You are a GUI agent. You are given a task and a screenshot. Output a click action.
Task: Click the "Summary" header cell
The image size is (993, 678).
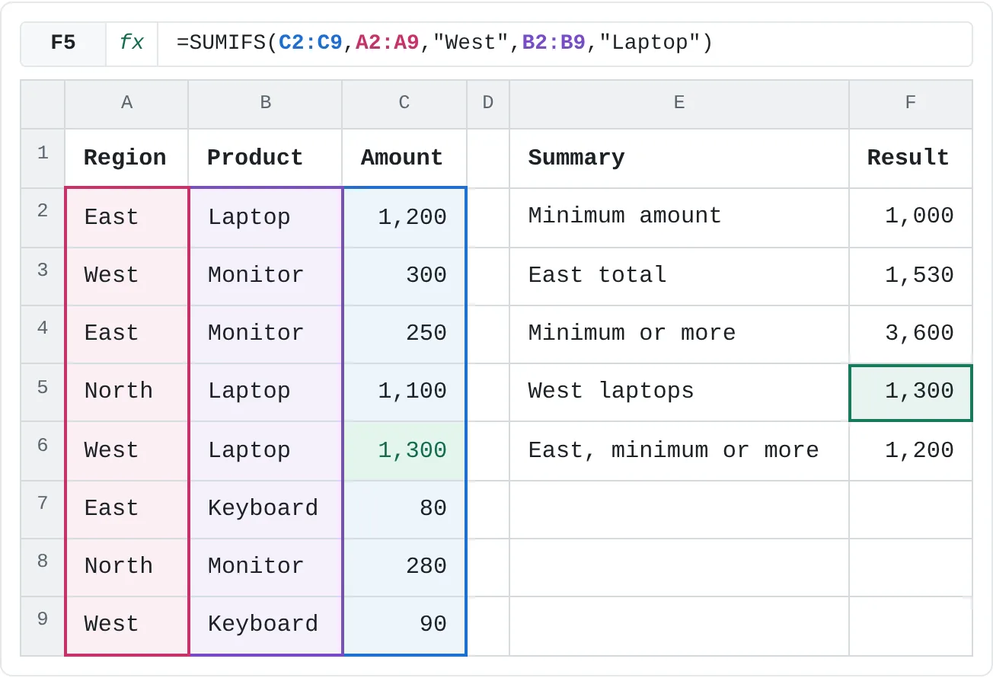[679, 158]
